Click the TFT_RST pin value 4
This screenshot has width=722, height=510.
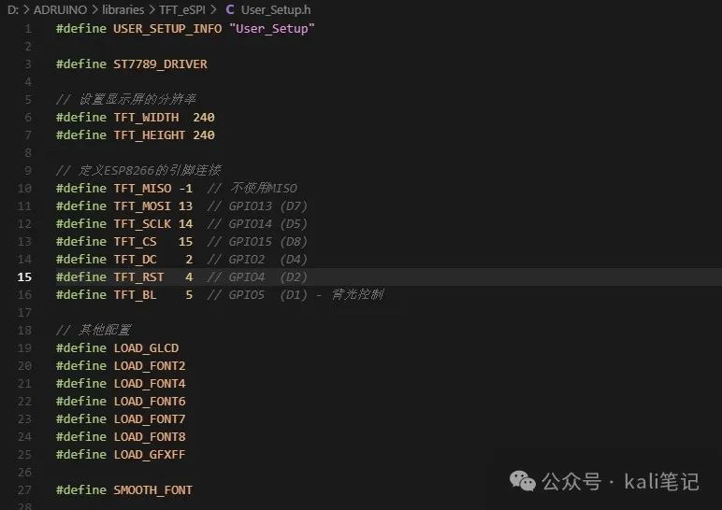click(189, 276)
